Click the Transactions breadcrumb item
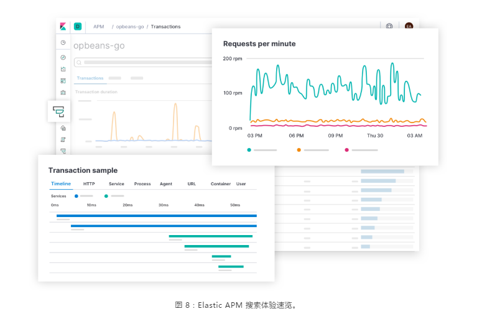482x324 pixels. click(165, 27)
